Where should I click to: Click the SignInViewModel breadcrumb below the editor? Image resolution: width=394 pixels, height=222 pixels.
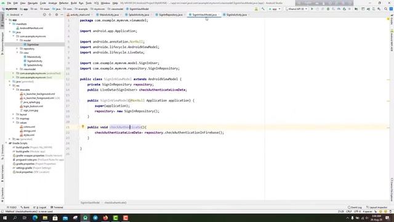pyautogui.click(x=90, y=202)
